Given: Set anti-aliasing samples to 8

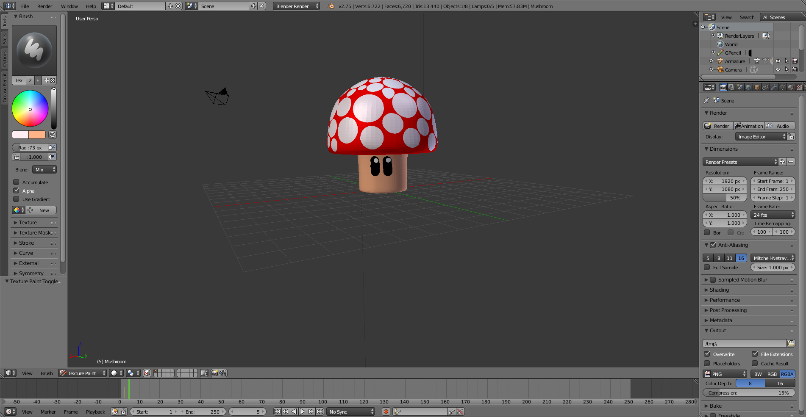Looking at the screenshot, I should coord(719,258).
